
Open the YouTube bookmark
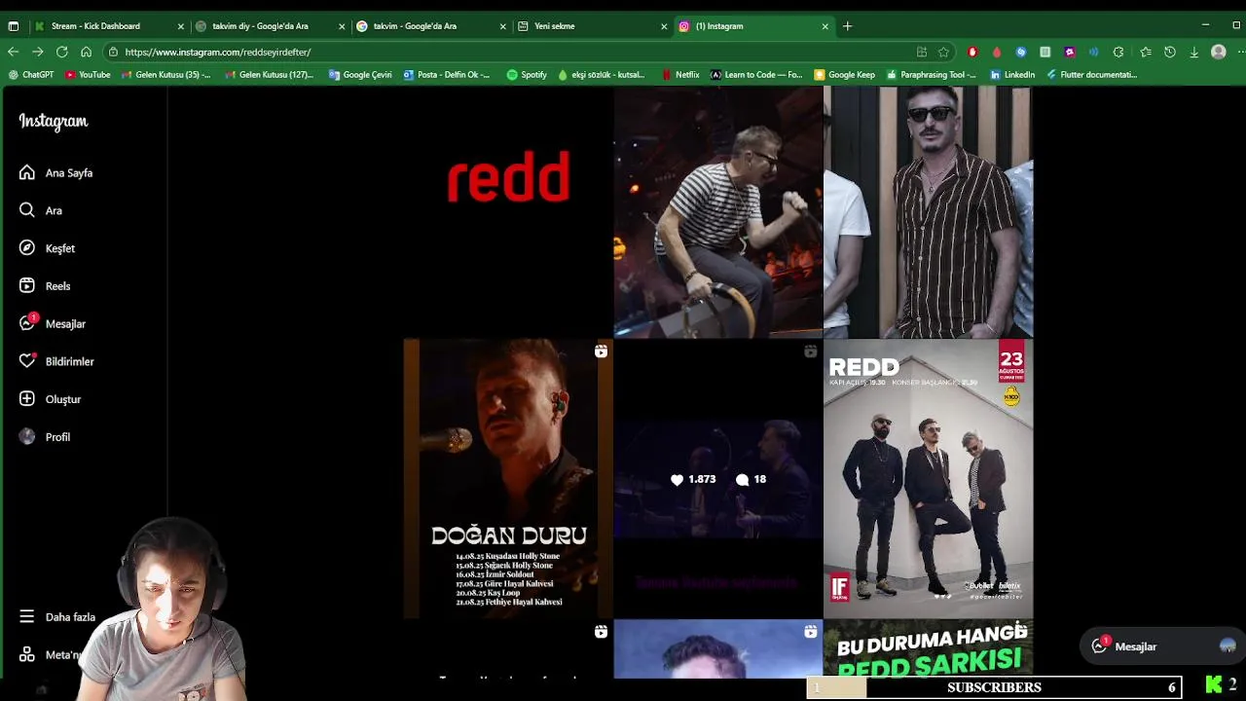(x=88, y=74)
